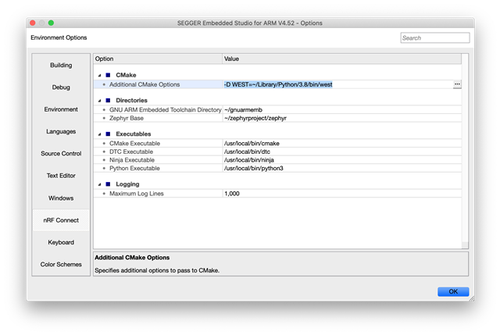Click the /usr/local/bin/python3 value
The height and width of the screenshot is (335, 500).
(253, 169)
